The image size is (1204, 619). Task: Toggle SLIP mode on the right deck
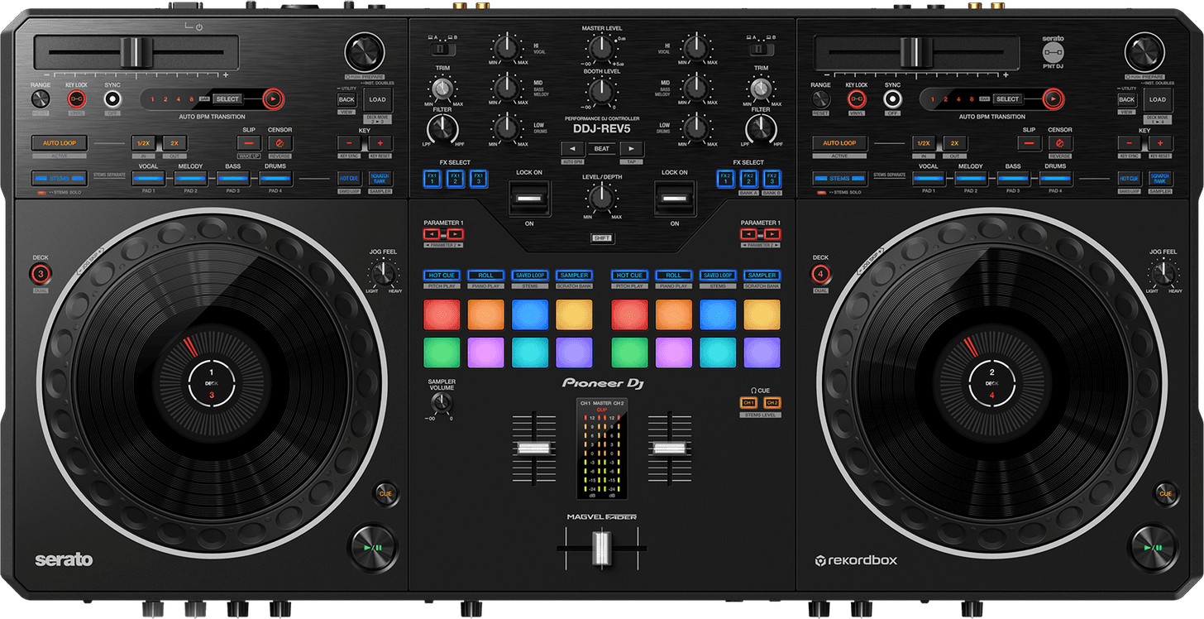pos(1029,143)
